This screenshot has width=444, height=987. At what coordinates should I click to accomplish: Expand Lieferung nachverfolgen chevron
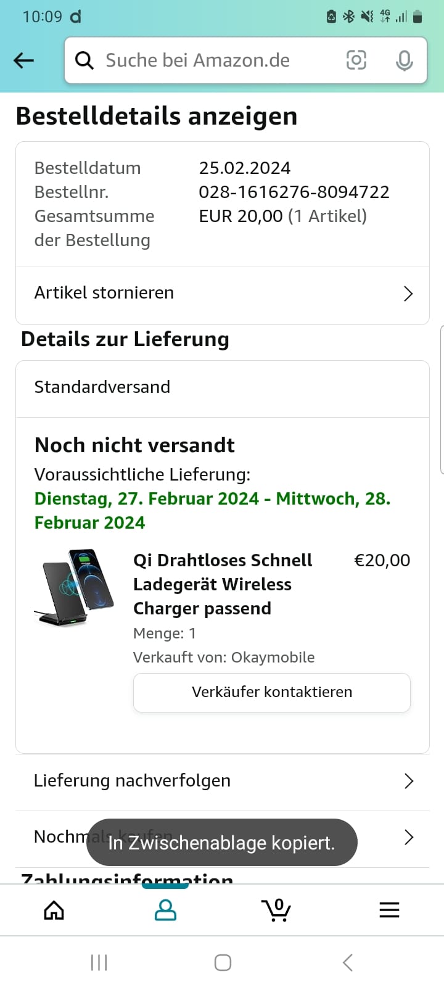408,782
